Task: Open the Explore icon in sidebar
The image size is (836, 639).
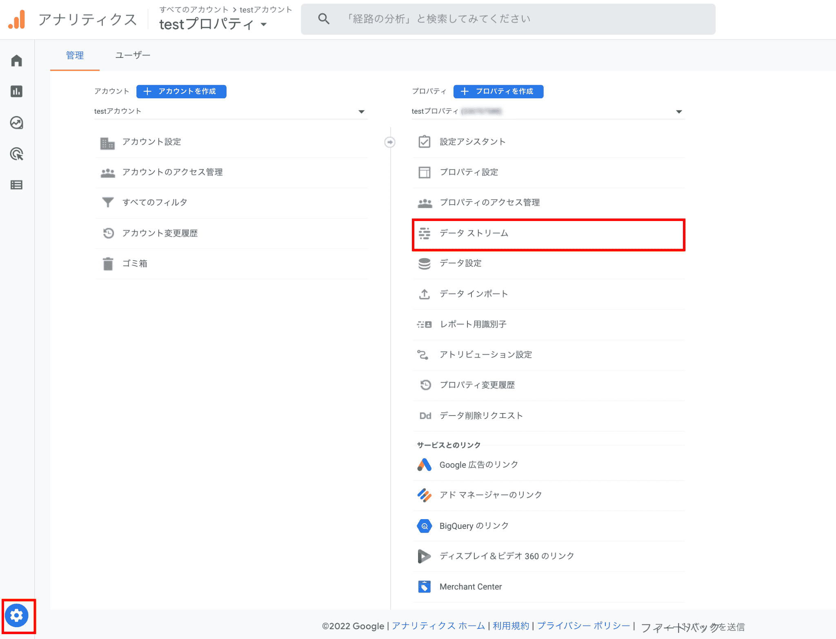Action: 17,123
